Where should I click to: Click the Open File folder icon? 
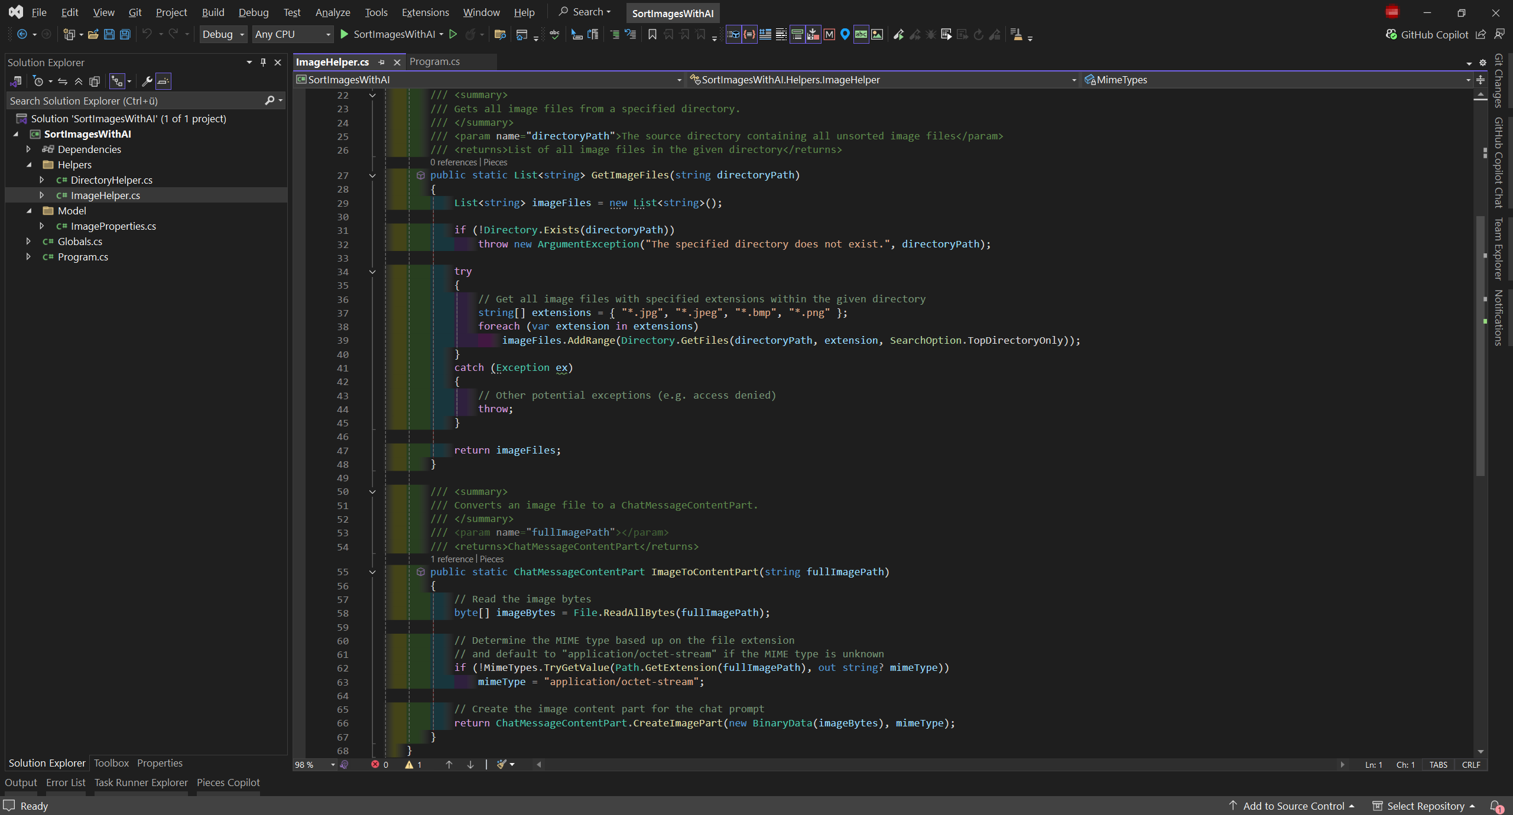pos(93,34)
